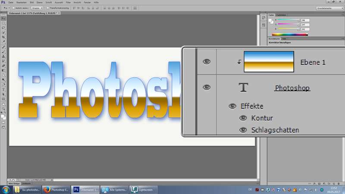Open Lightscreen from the taskbar
The height and width of the screenshot is (194, 345).
pos(144,190)
